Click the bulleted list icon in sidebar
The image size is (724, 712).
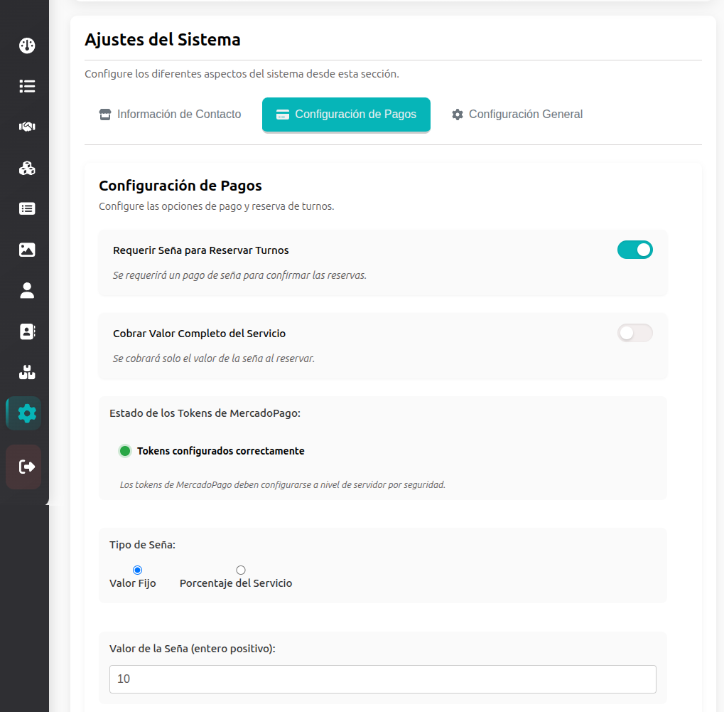coord(27,86)
